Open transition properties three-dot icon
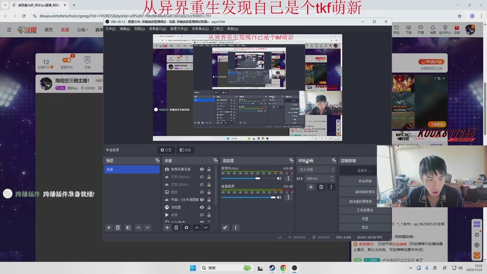 pos(331,187)
